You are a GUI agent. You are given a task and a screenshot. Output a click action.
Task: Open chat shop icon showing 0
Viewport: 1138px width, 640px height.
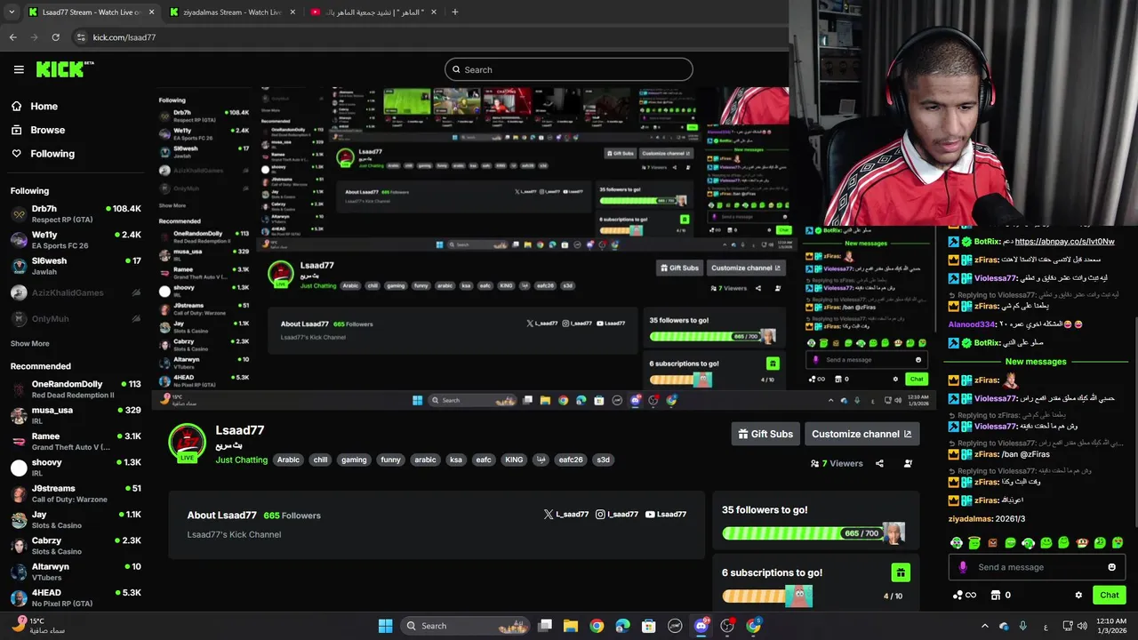[x=1000, y=596]
